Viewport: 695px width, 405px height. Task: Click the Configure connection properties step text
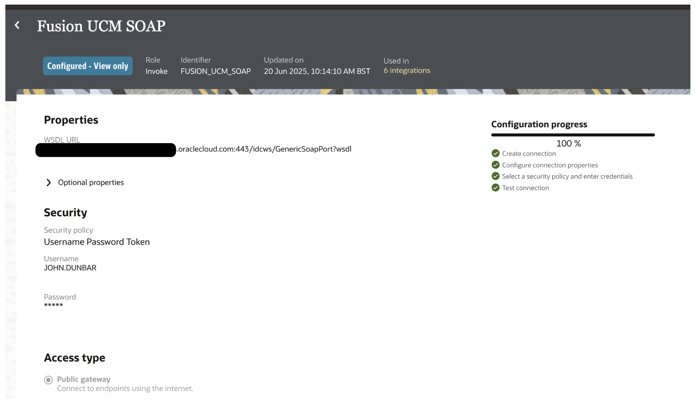[550, 165]
